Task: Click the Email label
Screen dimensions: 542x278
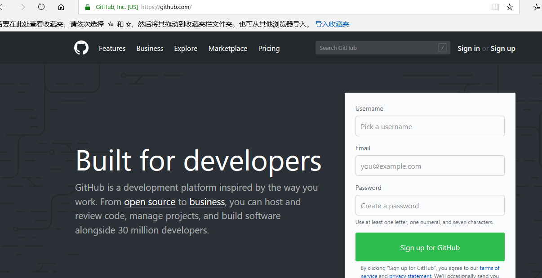Action: (x=363, y=148)
